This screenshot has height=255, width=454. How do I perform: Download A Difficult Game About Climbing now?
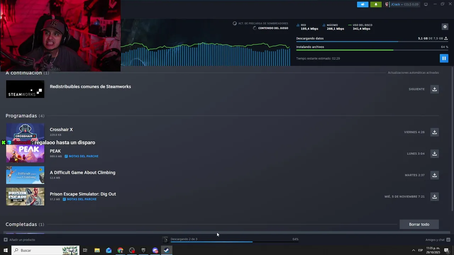[x=434, y=175]
